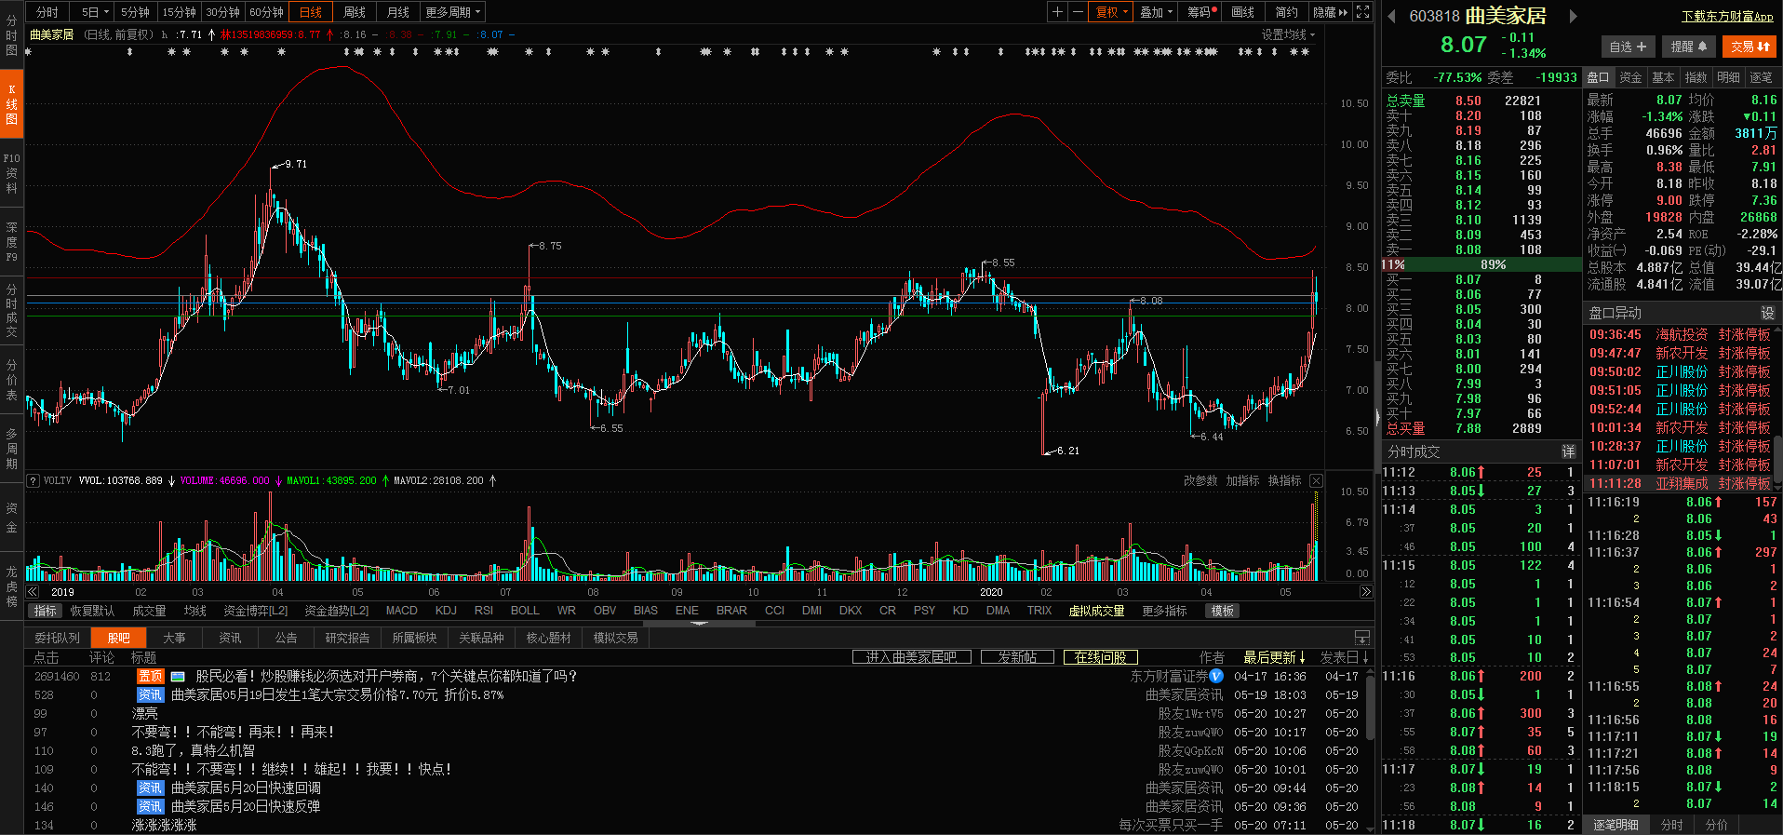Image resolution: width=1783 pixels, height=835 pixels.
Task: Toggle 画线 drawing tools
Action: (x=1242, y=12)
